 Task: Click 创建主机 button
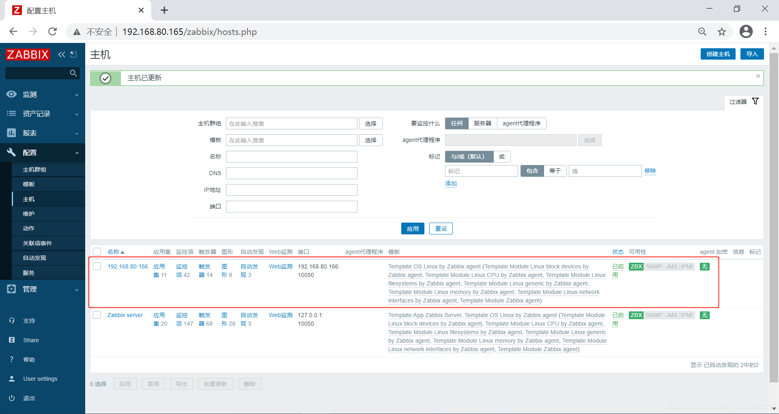pos(718,54)
